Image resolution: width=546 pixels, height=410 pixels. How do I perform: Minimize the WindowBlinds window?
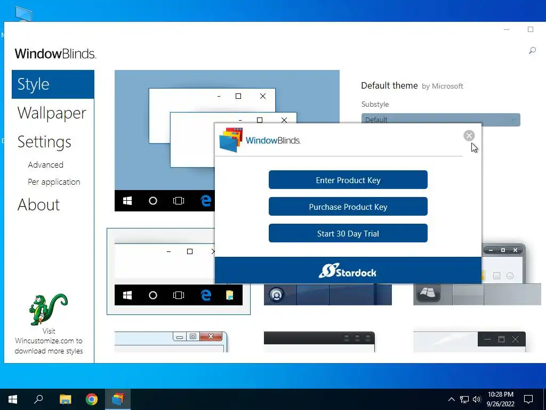[x=507, y=29]
